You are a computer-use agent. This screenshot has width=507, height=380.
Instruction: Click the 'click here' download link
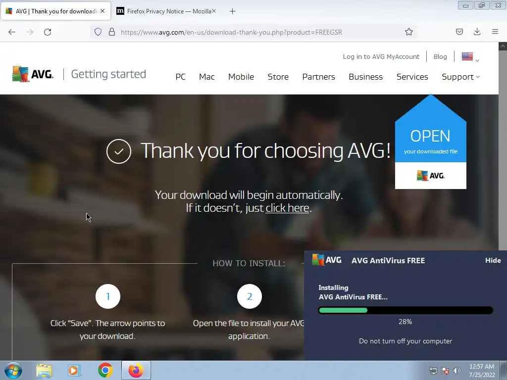287,208
